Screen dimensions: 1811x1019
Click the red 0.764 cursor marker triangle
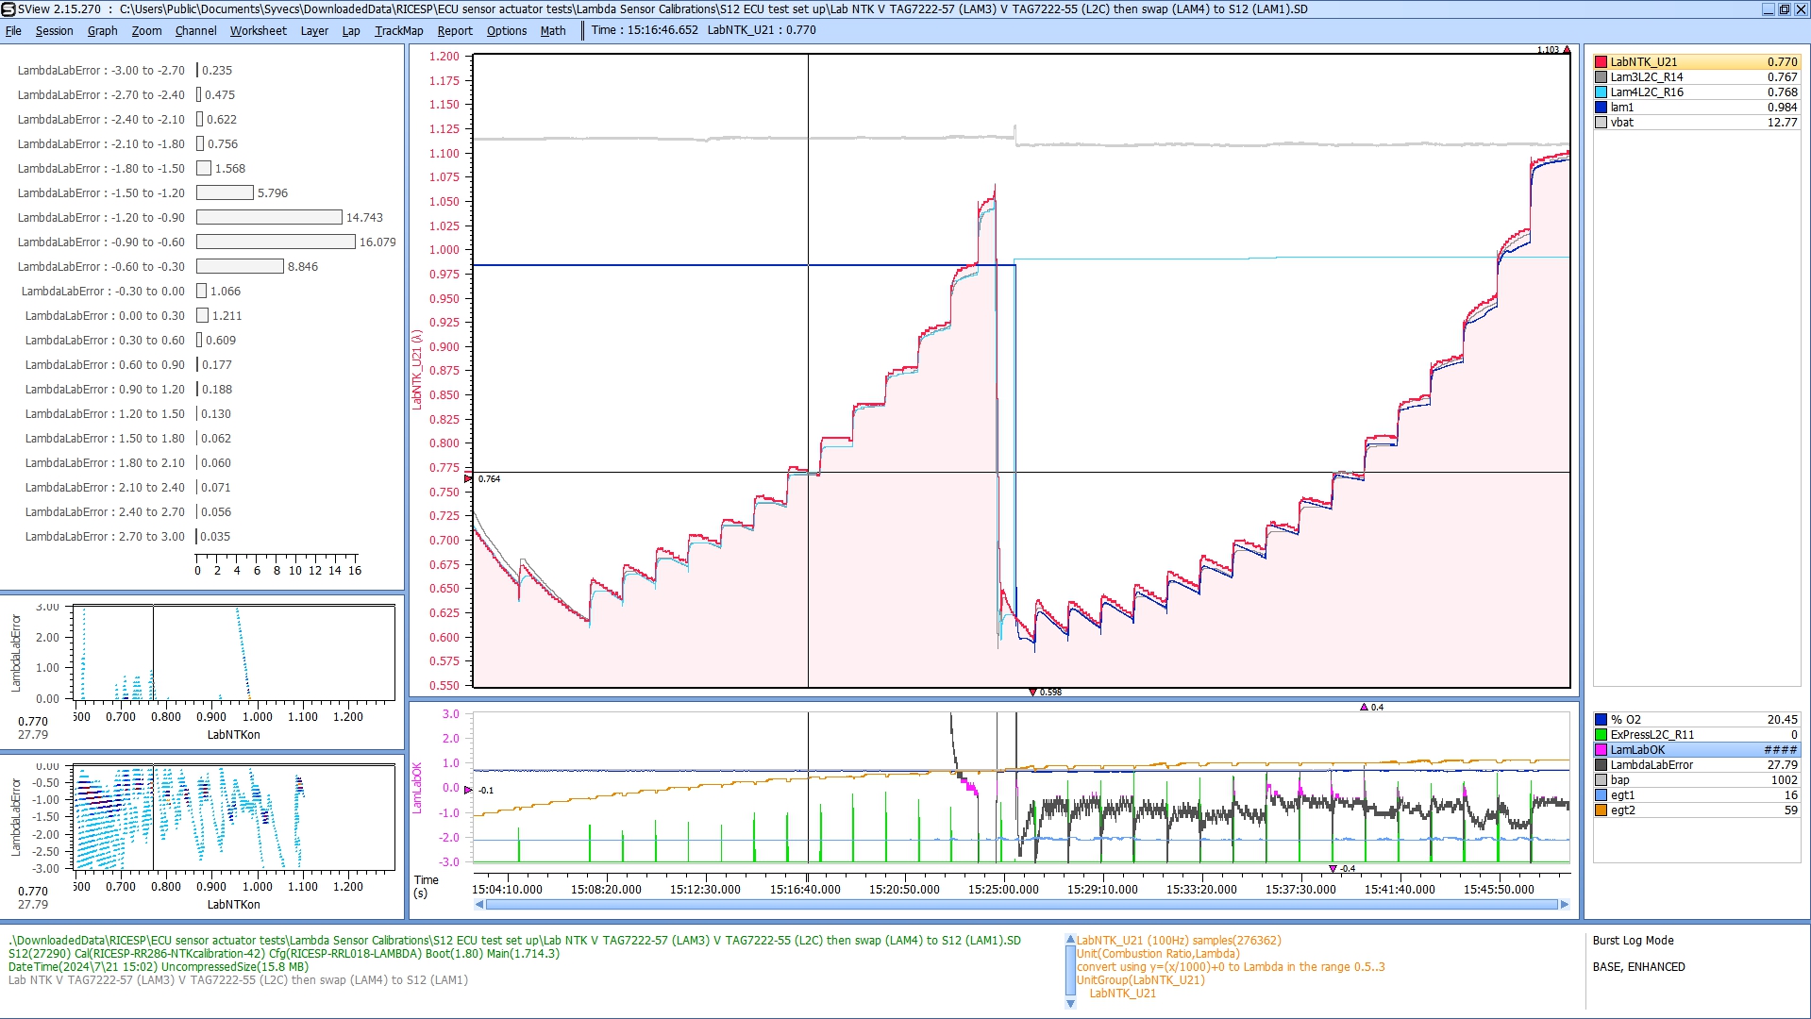tap(468, 478)
